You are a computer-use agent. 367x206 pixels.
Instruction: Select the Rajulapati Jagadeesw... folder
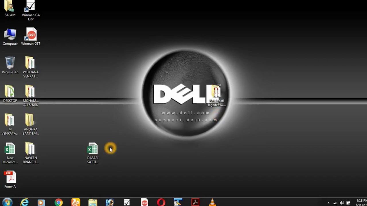pos(216,96)
